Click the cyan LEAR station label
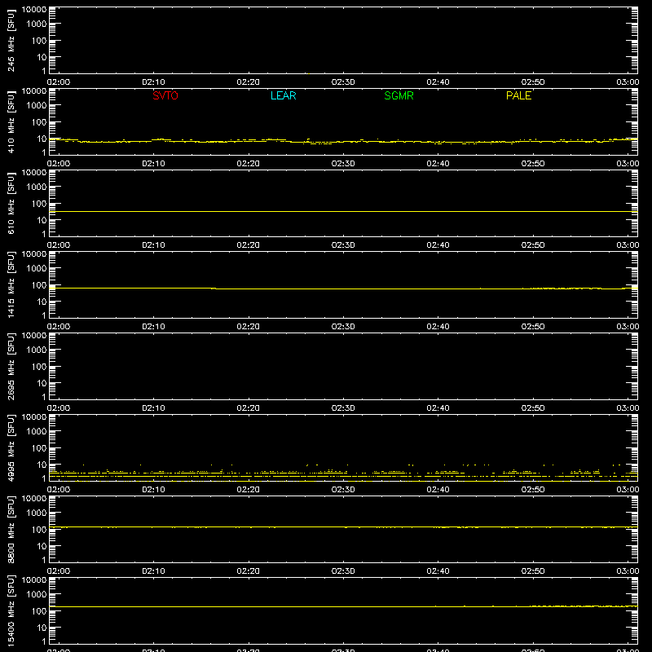The height and width of the screenshot is (652, 652). pos(283,95)
